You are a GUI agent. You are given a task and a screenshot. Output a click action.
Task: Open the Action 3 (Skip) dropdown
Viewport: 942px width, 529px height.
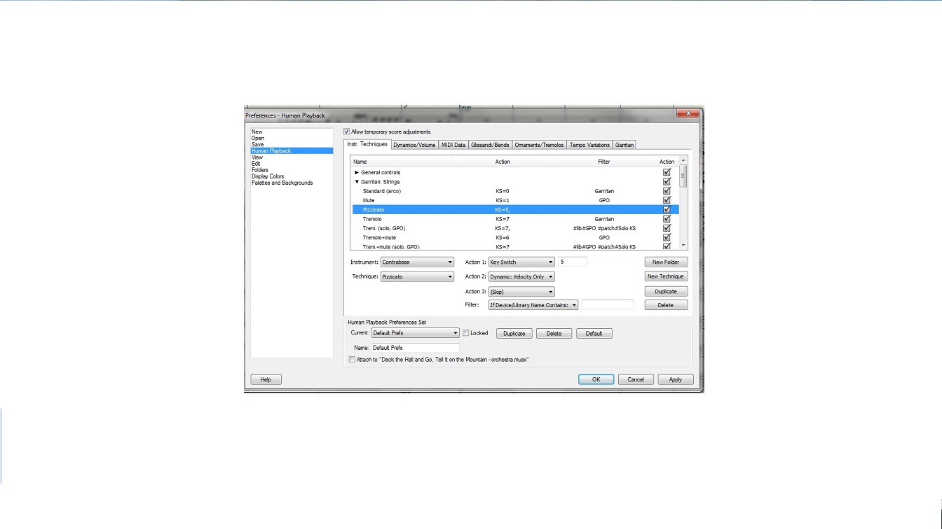[x=521, y=292]
